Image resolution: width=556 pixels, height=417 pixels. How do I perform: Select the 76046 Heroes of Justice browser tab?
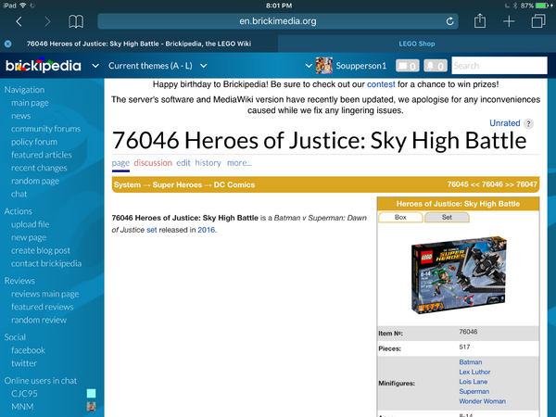tap(139, 44)
